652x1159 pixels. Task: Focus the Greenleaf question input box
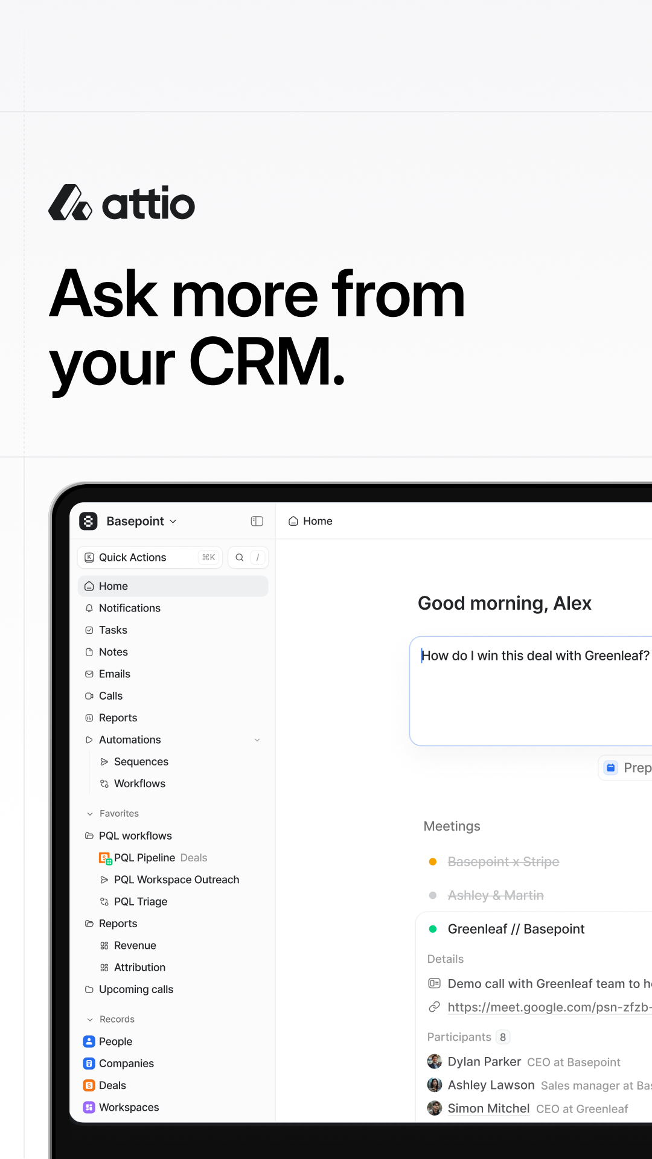point(531,691)
